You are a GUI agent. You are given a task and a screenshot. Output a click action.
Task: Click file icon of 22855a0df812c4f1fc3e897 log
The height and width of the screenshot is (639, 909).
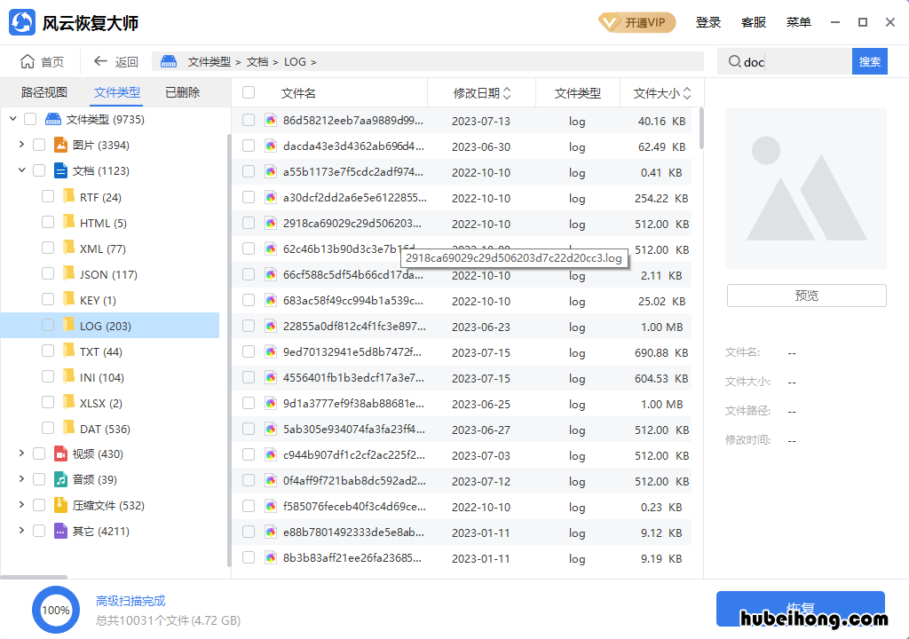pyautogui.click(x=271, y=326)
